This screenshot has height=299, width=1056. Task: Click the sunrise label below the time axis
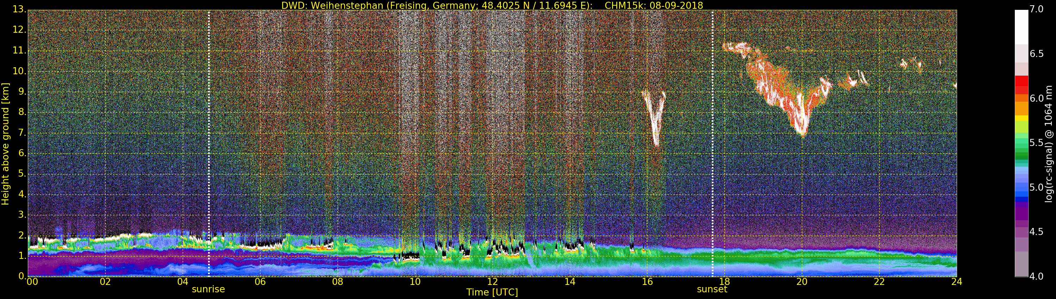pyautogui.click(x=208, y=289)
